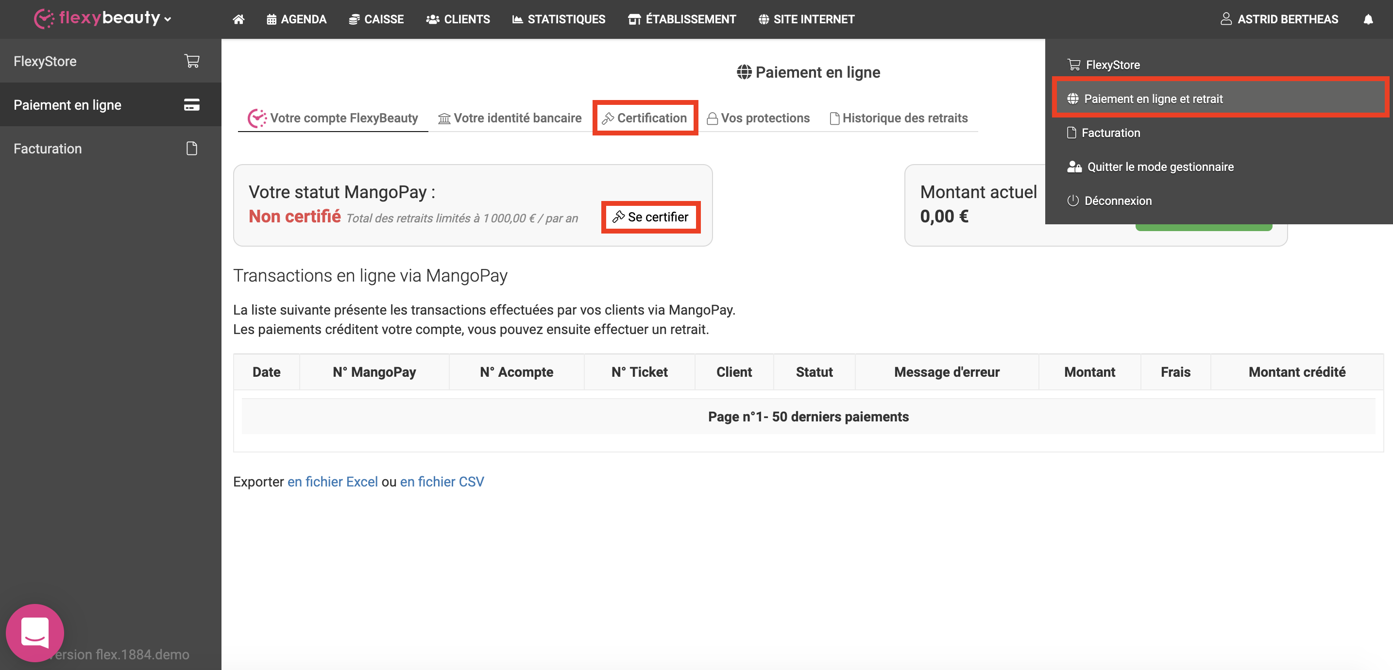Export transactions en fichier CSV
The height and width of the screenshot is (670, 1393).
pos(442,481)
